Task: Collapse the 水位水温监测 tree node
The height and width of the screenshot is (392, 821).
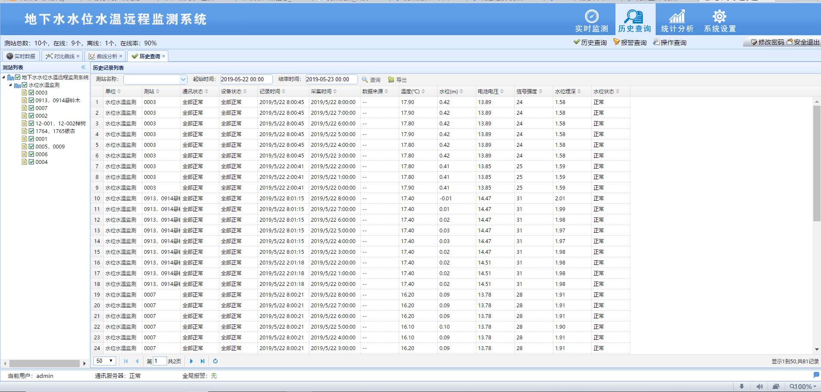Action: pos(10,85)
